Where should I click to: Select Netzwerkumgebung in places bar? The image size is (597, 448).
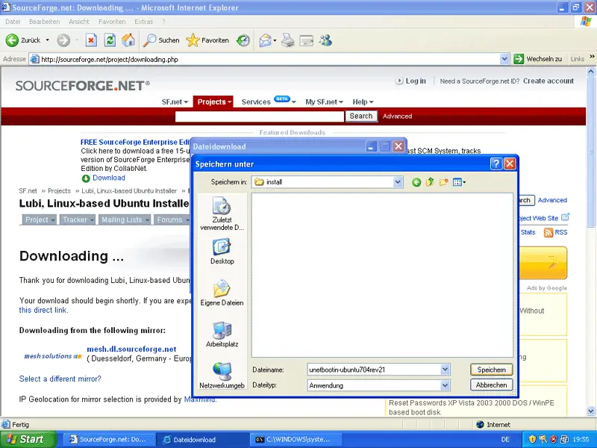click(x=222, y=376)
